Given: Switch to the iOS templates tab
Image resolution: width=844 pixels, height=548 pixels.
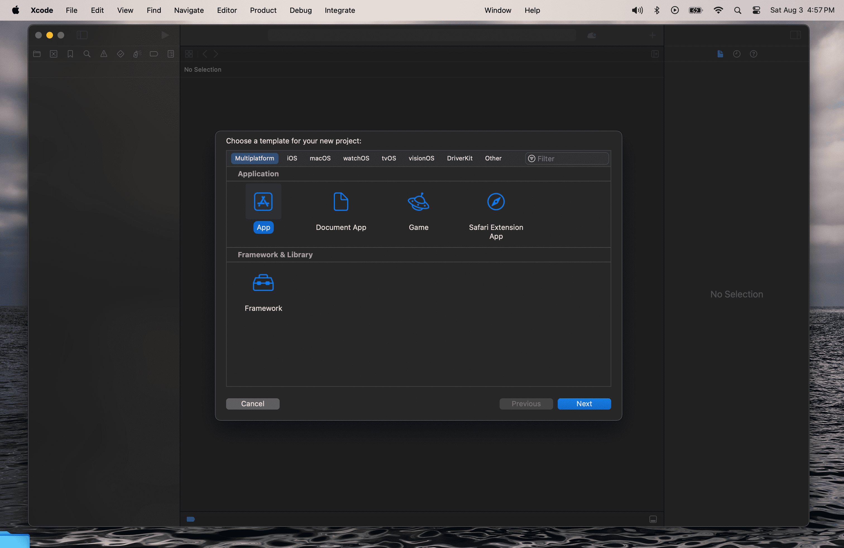Looking at the screenshot, I should click(x=292, y=158).
